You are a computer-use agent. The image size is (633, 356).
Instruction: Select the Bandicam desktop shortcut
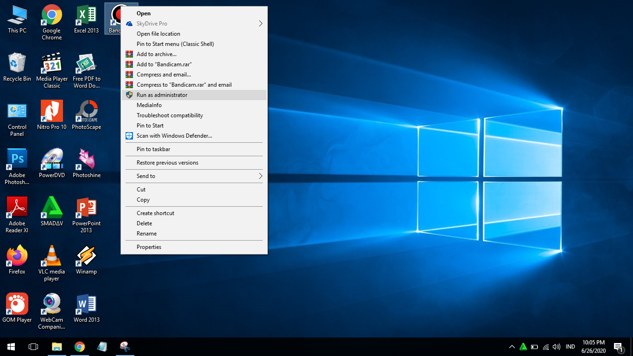[113, 19]
